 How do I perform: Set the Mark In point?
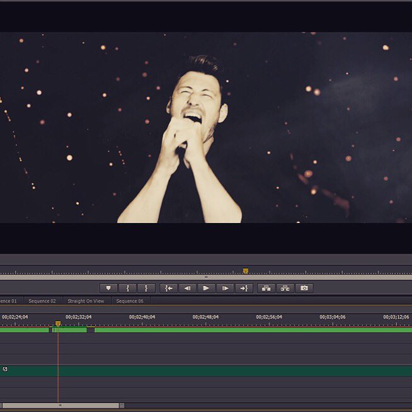click(127, 289)
